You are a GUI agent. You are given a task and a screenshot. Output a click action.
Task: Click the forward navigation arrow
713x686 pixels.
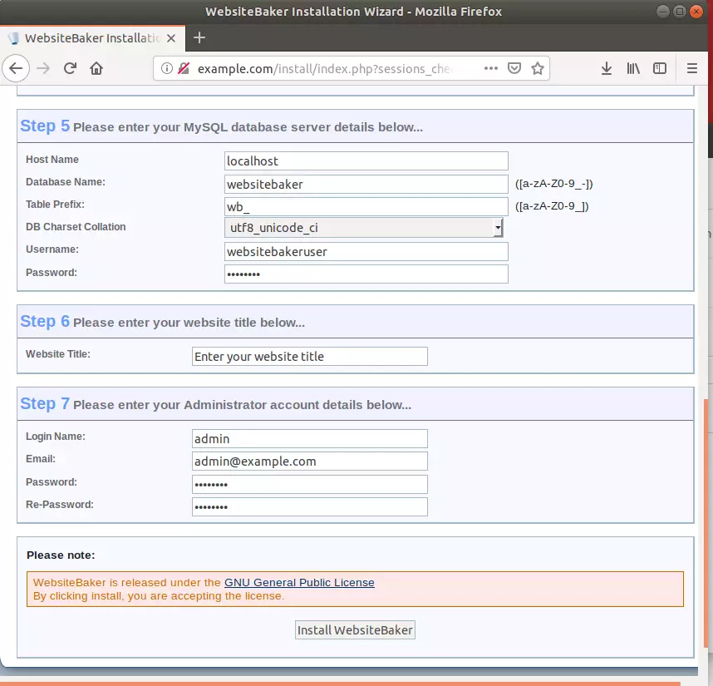[43, 68]
